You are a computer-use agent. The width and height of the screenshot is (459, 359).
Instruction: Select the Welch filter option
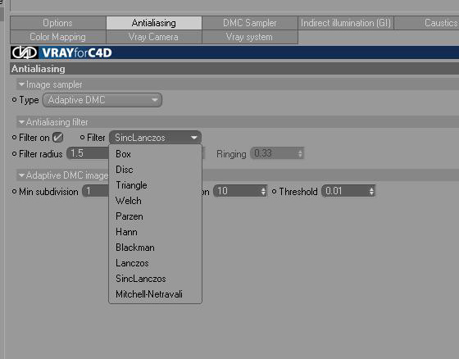tap(155, 201)
